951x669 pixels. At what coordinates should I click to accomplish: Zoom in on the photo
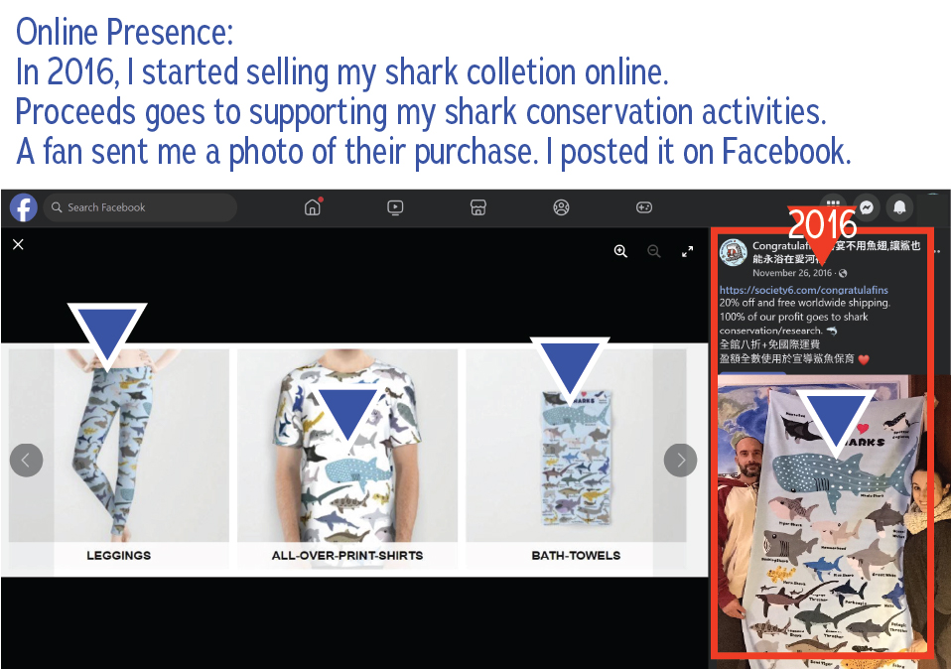[x=620, y=251]
